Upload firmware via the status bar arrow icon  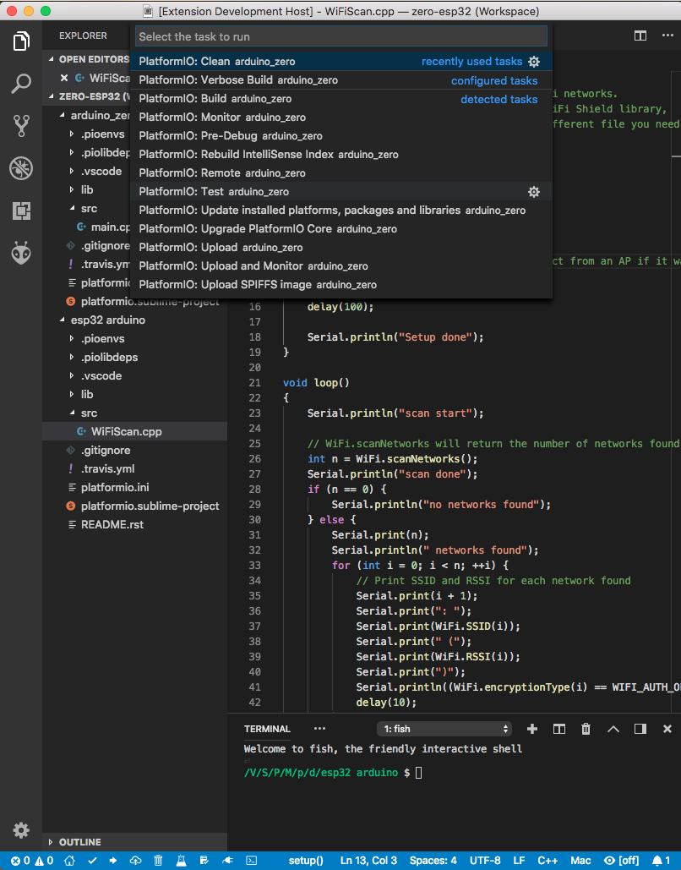coord(112,860)
